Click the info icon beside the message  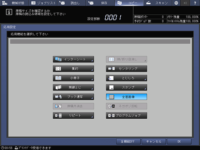(9, 12)
